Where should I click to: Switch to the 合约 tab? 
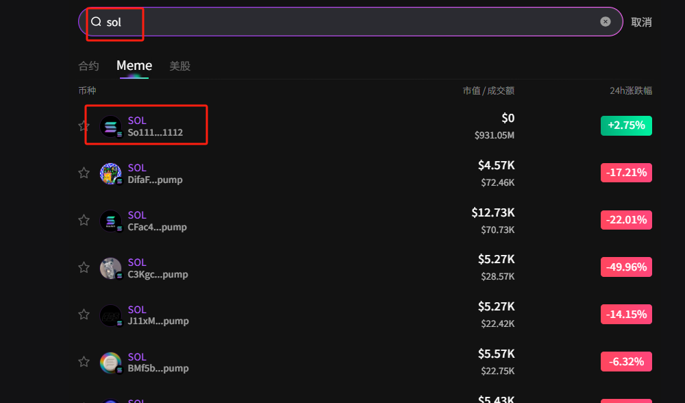(88, 66)
